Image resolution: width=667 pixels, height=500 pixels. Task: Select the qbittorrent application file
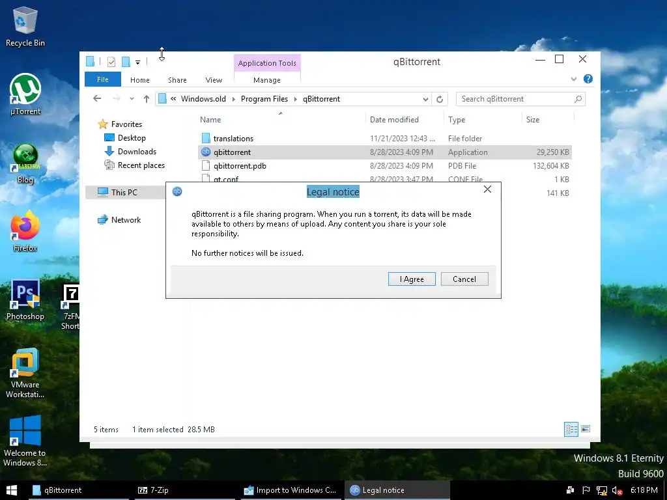pyautogui.click(x=384, y=152)
